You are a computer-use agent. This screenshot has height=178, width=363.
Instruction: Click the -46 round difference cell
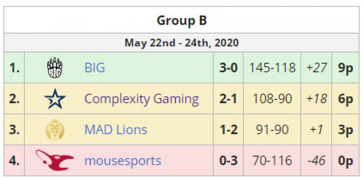tap(316, 160)
